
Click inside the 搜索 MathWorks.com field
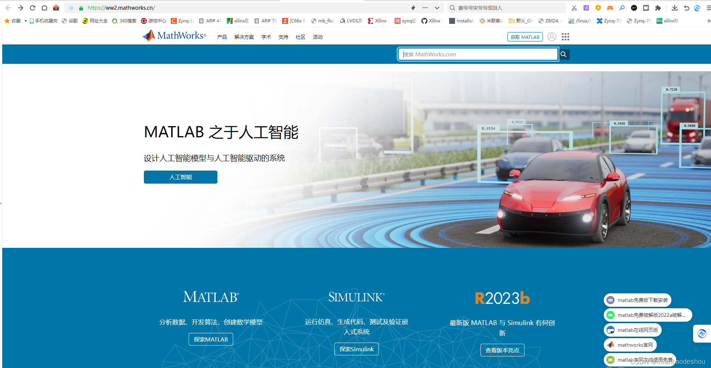(x=474, y=54)
